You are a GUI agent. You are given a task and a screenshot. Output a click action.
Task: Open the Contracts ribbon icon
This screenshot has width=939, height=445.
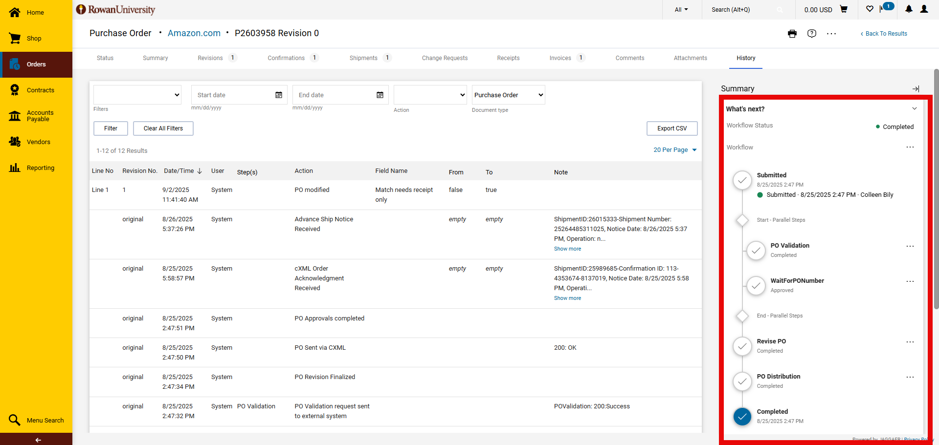pyautogui.click(x=15, y=90)
